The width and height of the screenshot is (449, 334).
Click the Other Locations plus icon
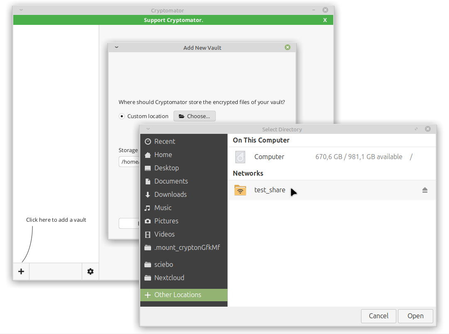(x=148, y=295)
